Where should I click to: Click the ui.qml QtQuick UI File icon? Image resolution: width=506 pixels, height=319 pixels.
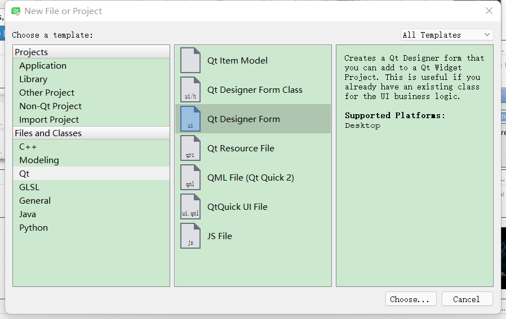pyautogui.click(x=190, y=207)
